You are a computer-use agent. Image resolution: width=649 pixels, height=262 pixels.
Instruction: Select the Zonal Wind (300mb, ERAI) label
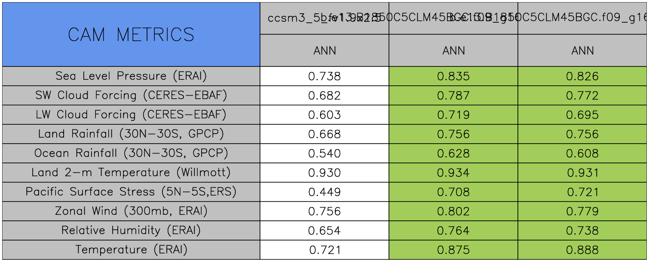[x=131, y=211]
